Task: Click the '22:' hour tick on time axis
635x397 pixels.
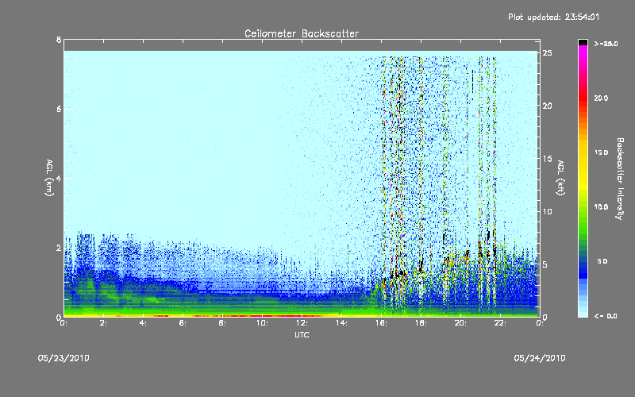Action: (500, 323)
